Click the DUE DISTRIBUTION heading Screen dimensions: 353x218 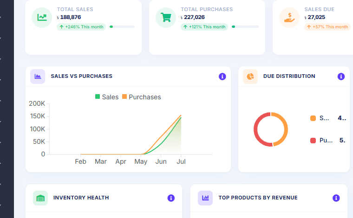(289, 76)
